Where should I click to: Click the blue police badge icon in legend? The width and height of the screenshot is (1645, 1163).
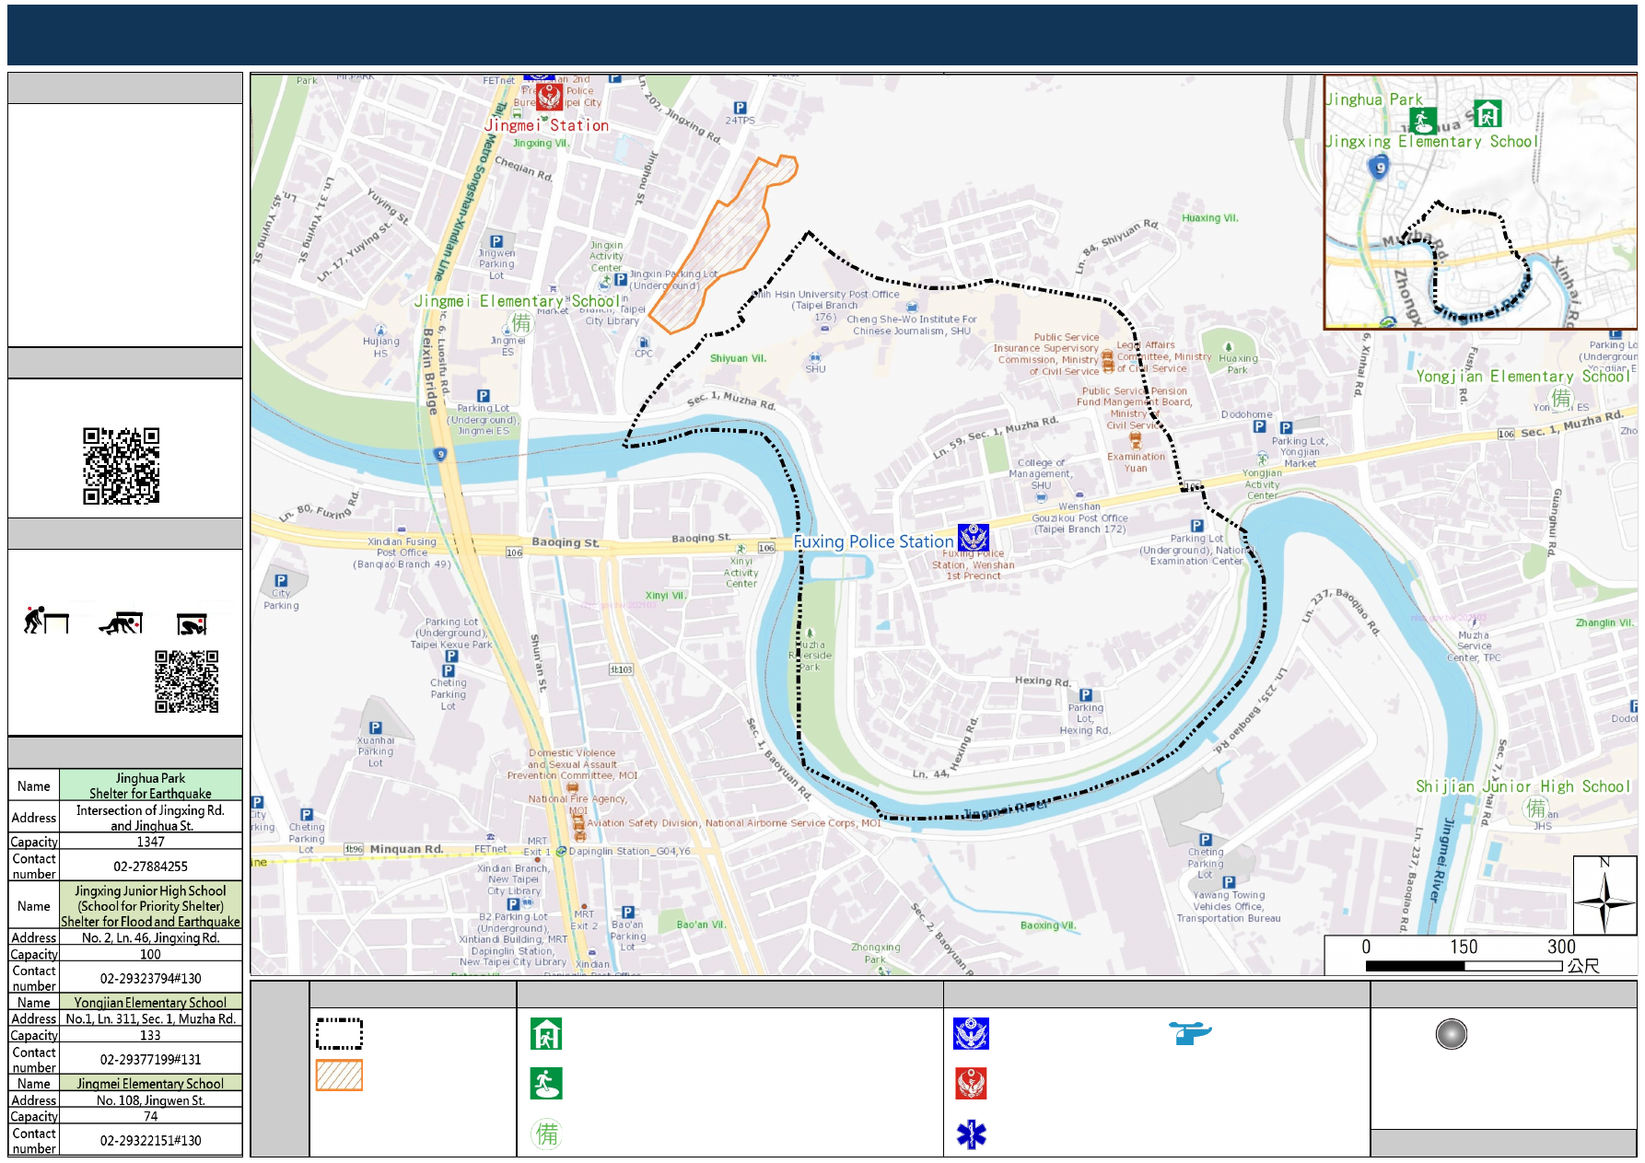point(971,1034)
